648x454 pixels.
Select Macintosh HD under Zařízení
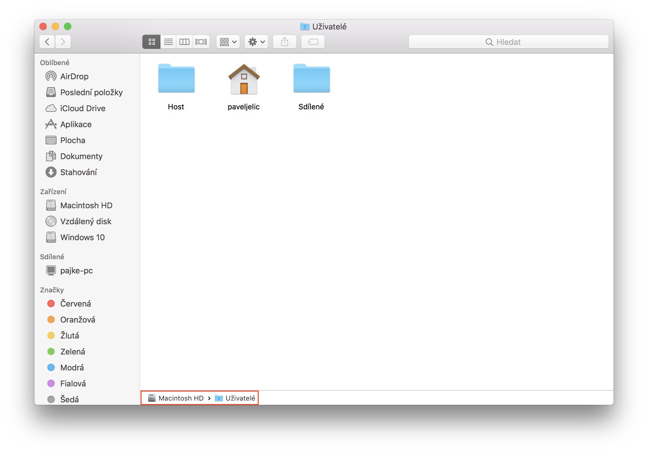pos(86,205)
